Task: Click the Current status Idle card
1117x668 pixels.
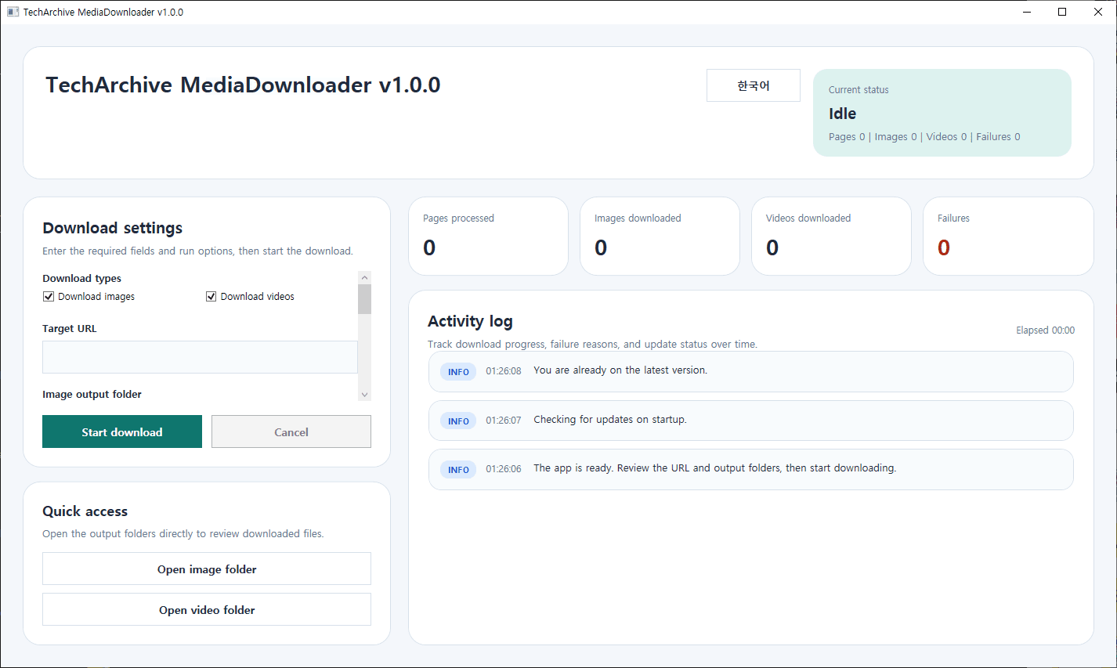Action: [942, 113]
